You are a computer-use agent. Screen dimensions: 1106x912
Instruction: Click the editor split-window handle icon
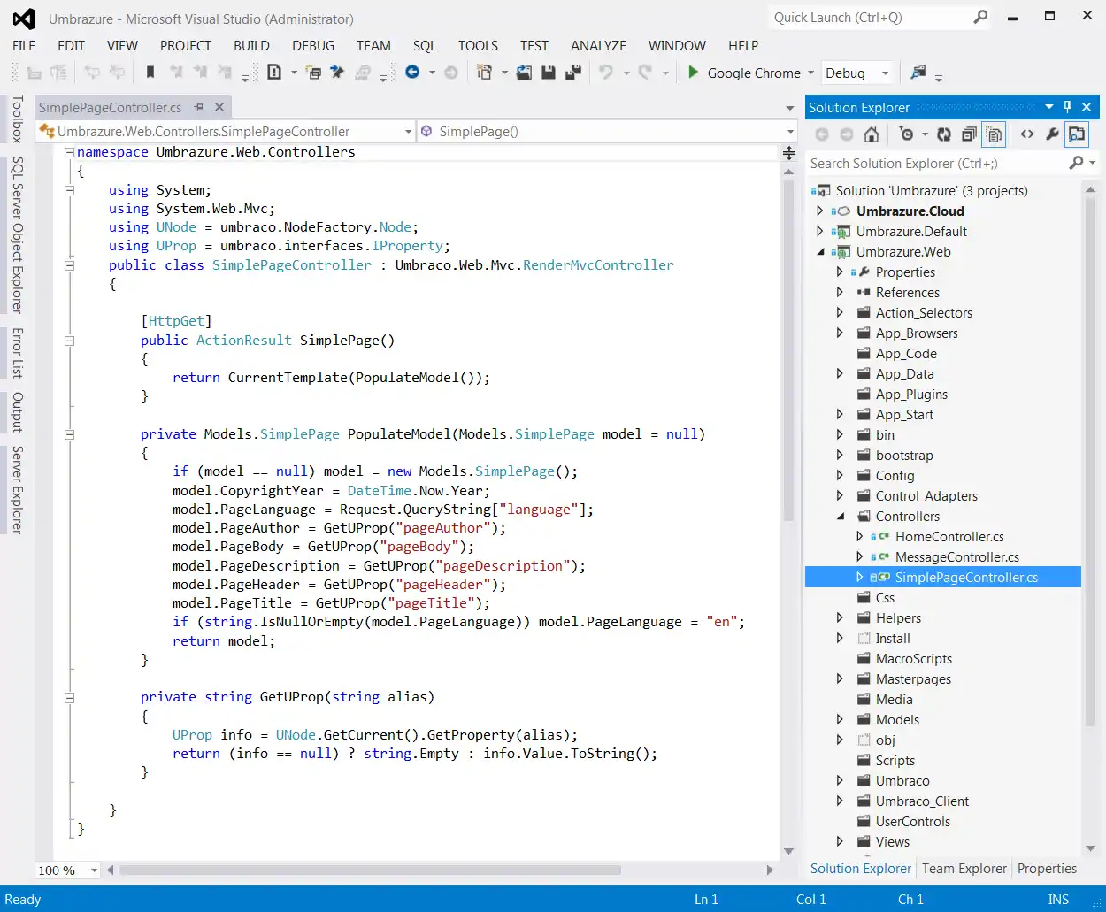pos(788,152)
